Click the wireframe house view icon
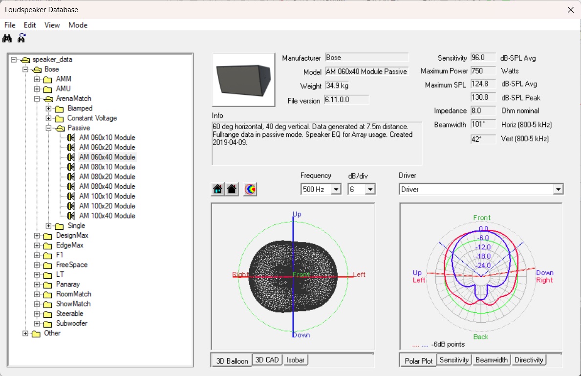Screen dimensions: 581x376 tap(217, 188)
